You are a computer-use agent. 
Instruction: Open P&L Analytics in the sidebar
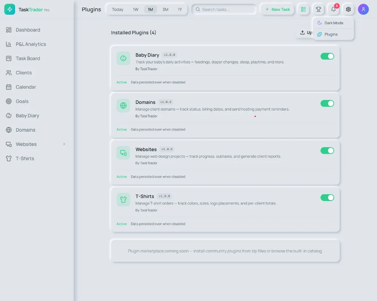(x=31, y=44)
